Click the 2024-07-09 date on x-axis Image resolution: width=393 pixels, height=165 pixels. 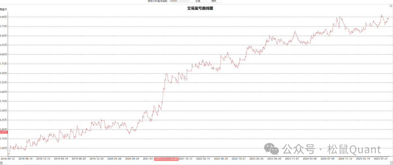(x=328, y=159)
